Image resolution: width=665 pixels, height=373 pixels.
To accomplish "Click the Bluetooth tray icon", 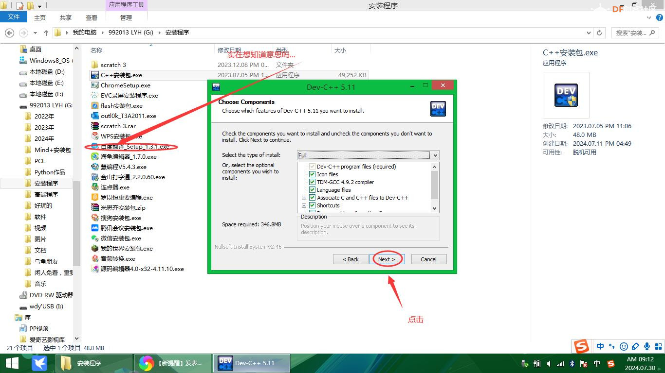I will (572, 363).
